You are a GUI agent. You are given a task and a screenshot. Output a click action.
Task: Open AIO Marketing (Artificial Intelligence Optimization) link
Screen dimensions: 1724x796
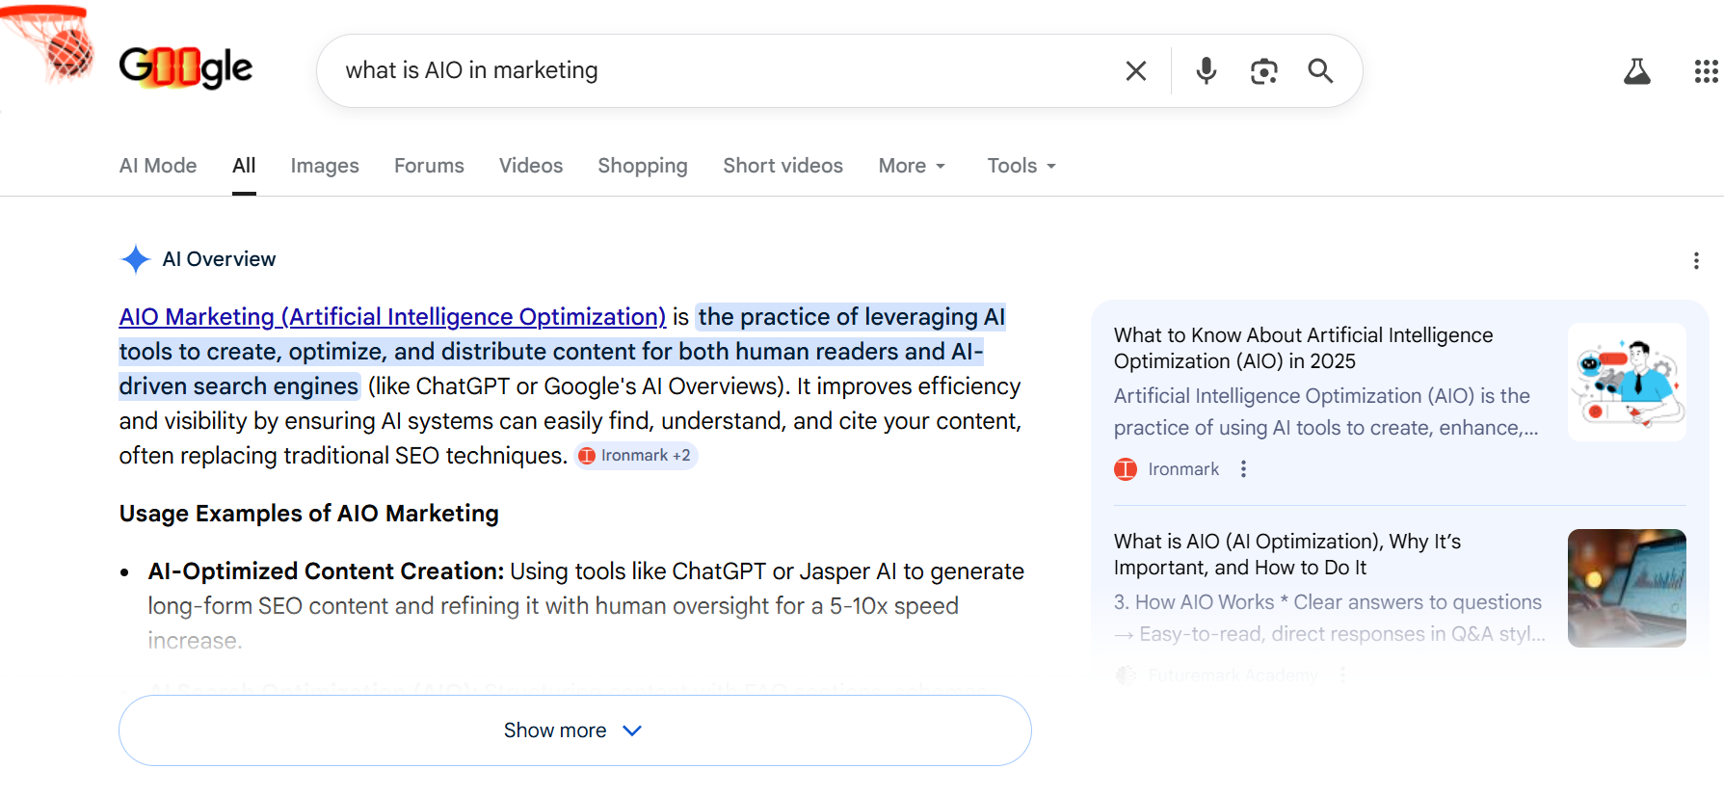392,317
